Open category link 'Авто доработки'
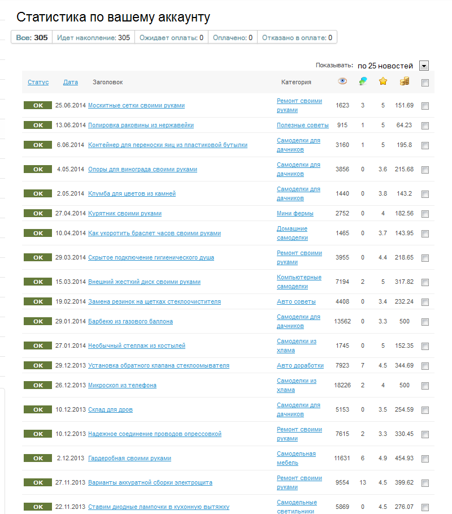This screenshot has width=452, height=514. click(x=300, y=365)
